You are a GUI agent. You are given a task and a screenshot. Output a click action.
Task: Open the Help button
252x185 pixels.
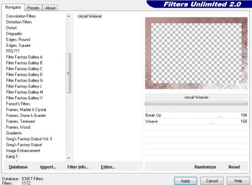tap(238, 181)
